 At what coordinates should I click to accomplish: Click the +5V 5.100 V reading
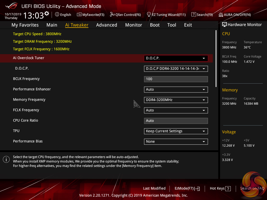[x=249, y=146]
